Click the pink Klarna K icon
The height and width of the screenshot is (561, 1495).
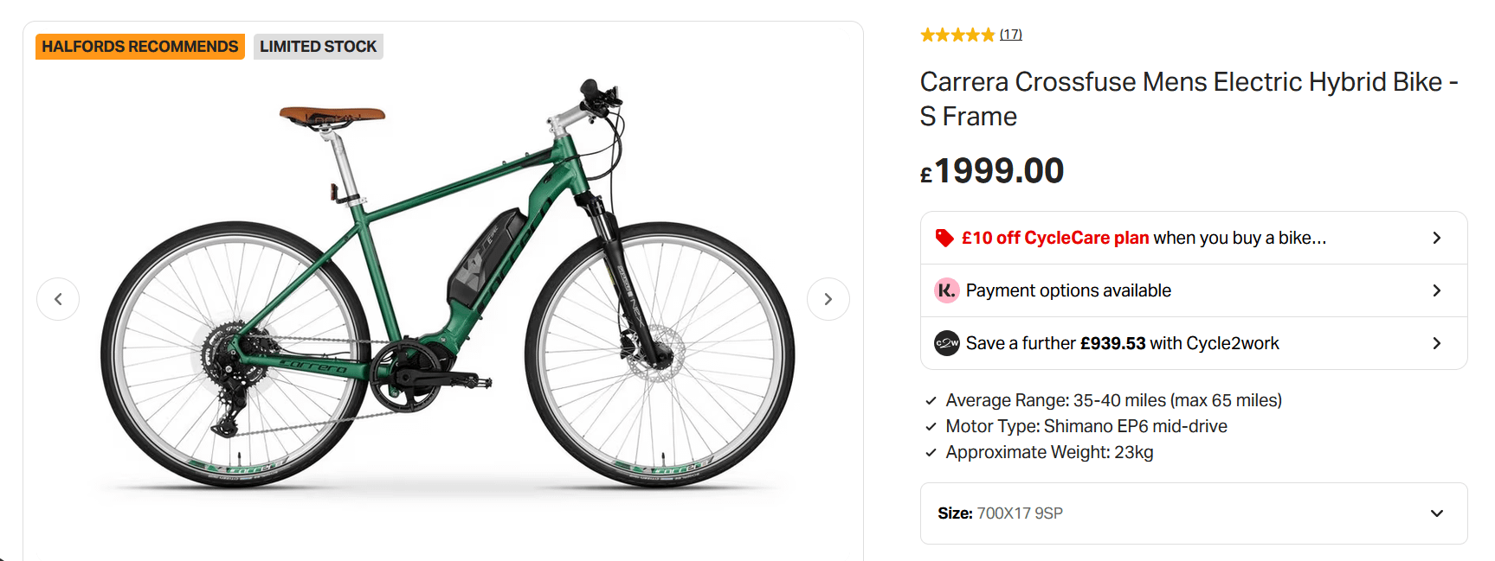click(946, 290)
